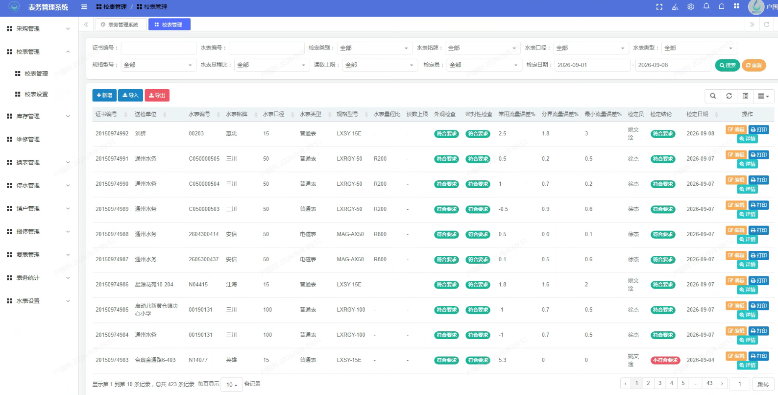
Task: Open the 校表管理 submenu item
Action: tap(36, 74)
